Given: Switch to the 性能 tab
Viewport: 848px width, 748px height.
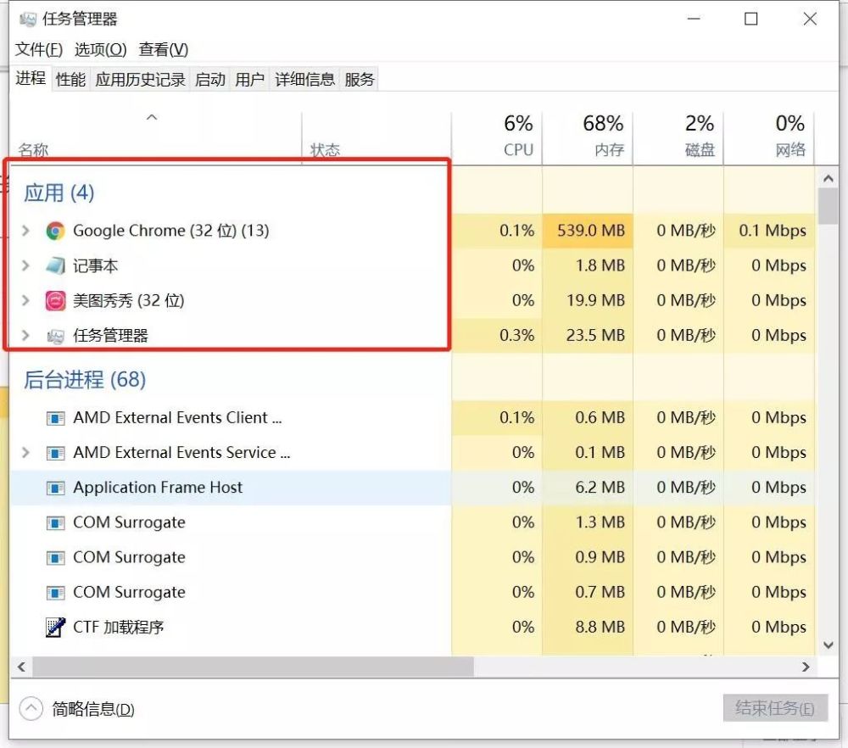Looking at the screenshot, I should point(71,80).
